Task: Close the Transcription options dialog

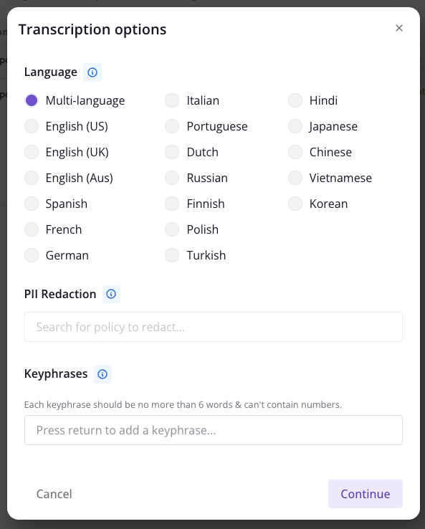Action: point(399,28)
